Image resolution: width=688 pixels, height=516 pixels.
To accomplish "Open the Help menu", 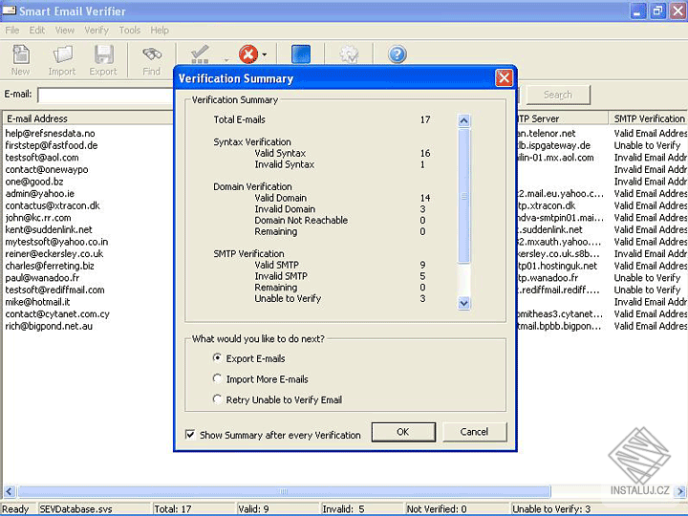I will 160,31.
